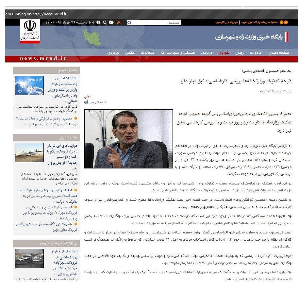299x285 pixels.
Task: Click the printer icon for printable version
Action: pyautogui.click(x=86, y=102)
